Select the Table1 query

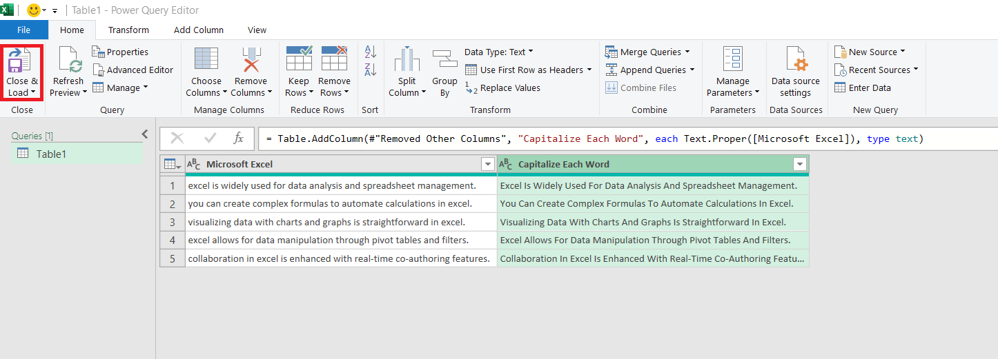(x=78, y=154)
